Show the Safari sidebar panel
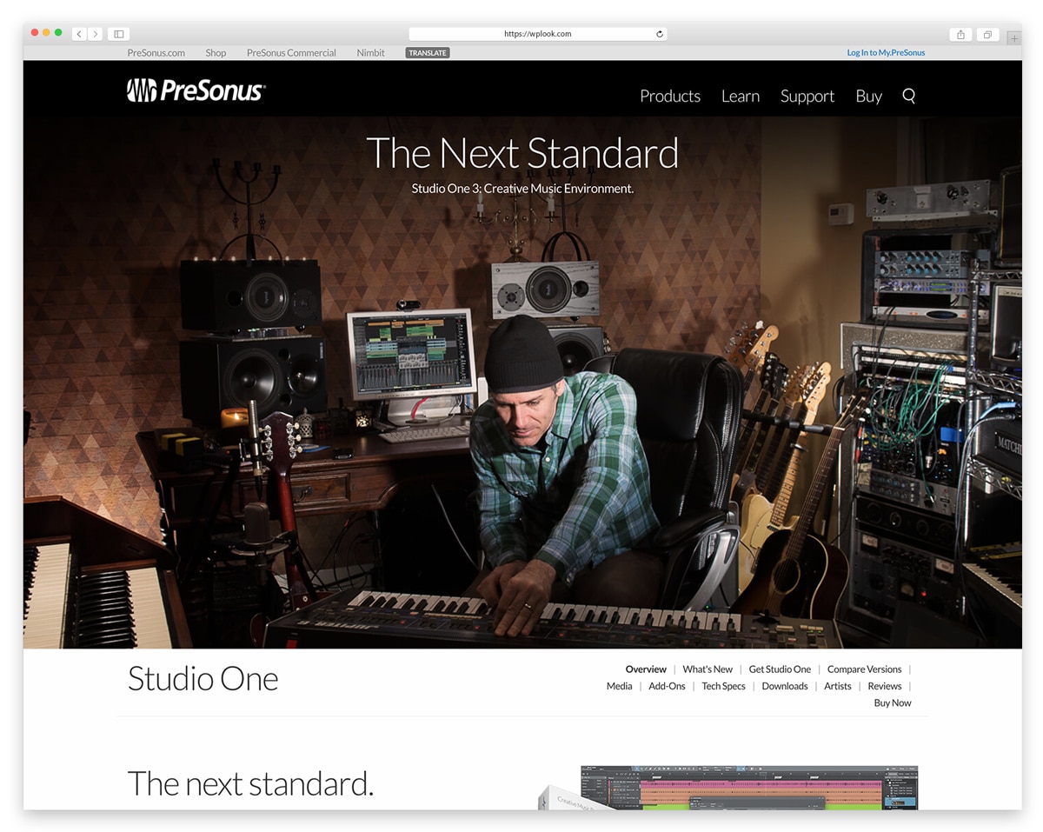Viewport: 1043px width, 832px height. click(x=119, y=34)
